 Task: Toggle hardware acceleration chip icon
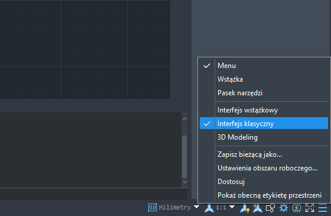click(297, 208)
